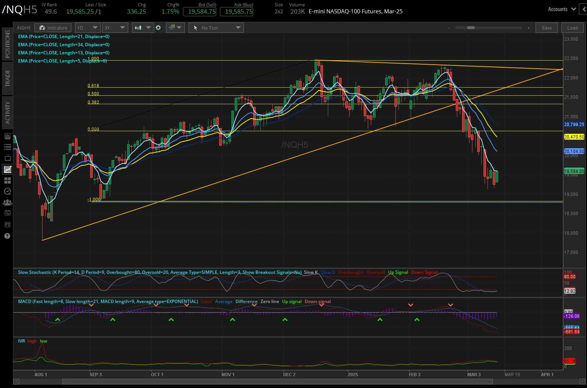The image size is (587, 388).
Task: Open the 1D timeframe dropdown
Action: pyautogui.click(x=88, y=28)
